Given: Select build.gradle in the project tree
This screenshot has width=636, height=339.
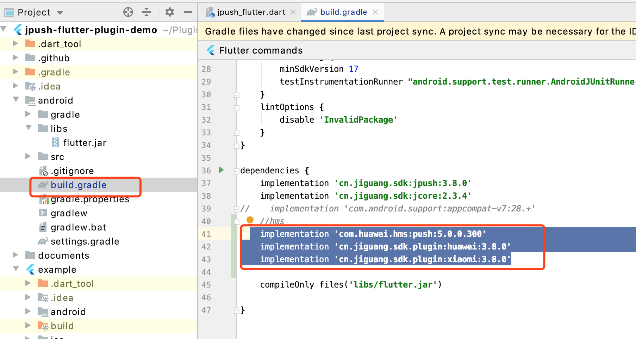Looking at the screenshot, I should [79, 185].
